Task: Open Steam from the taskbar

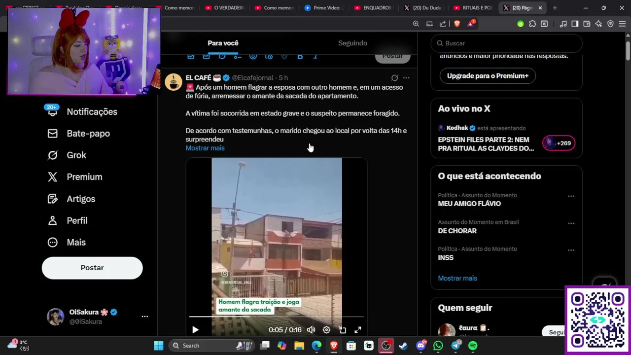Action: click(x=403, y=346)
